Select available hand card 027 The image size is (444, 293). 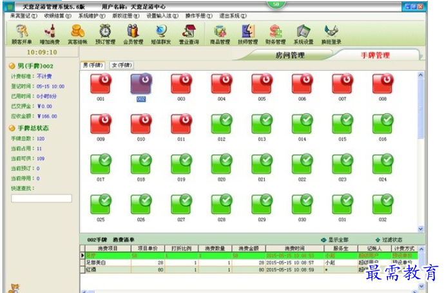[181, 207]
